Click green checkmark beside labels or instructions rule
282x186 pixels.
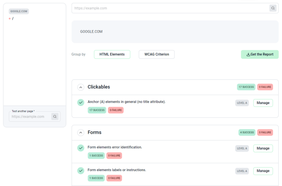pyautogui.click(x=81, y=171)
